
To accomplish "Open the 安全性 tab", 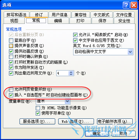I will (124, 21).
